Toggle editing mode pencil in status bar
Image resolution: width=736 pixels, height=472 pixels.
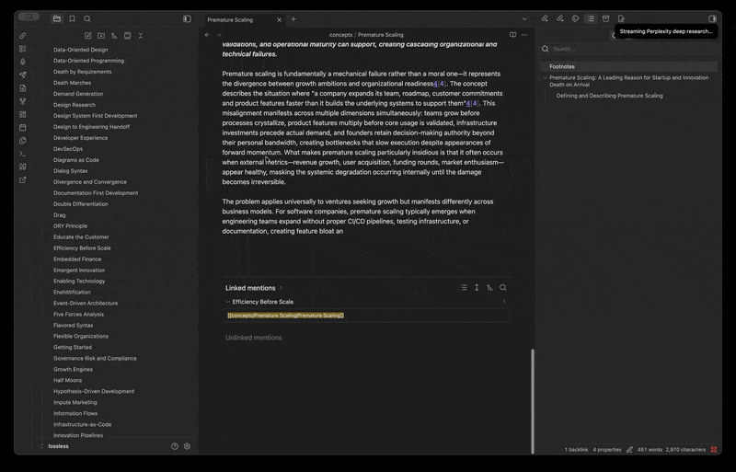tap(629, 449)
